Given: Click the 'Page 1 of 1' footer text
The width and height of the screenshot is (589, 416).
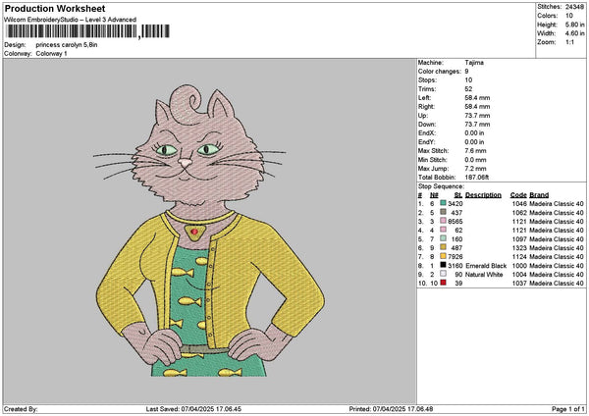Looking at the screenshot, I should [x=568, y=409].
